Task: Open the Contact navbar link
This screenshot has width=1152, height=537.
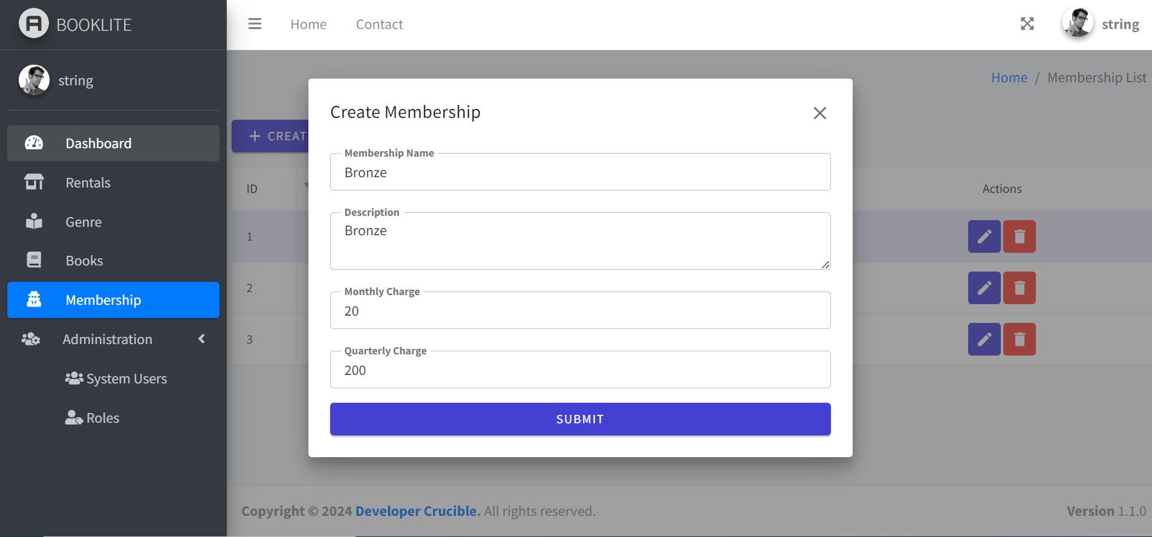Action: click(379, 24)
